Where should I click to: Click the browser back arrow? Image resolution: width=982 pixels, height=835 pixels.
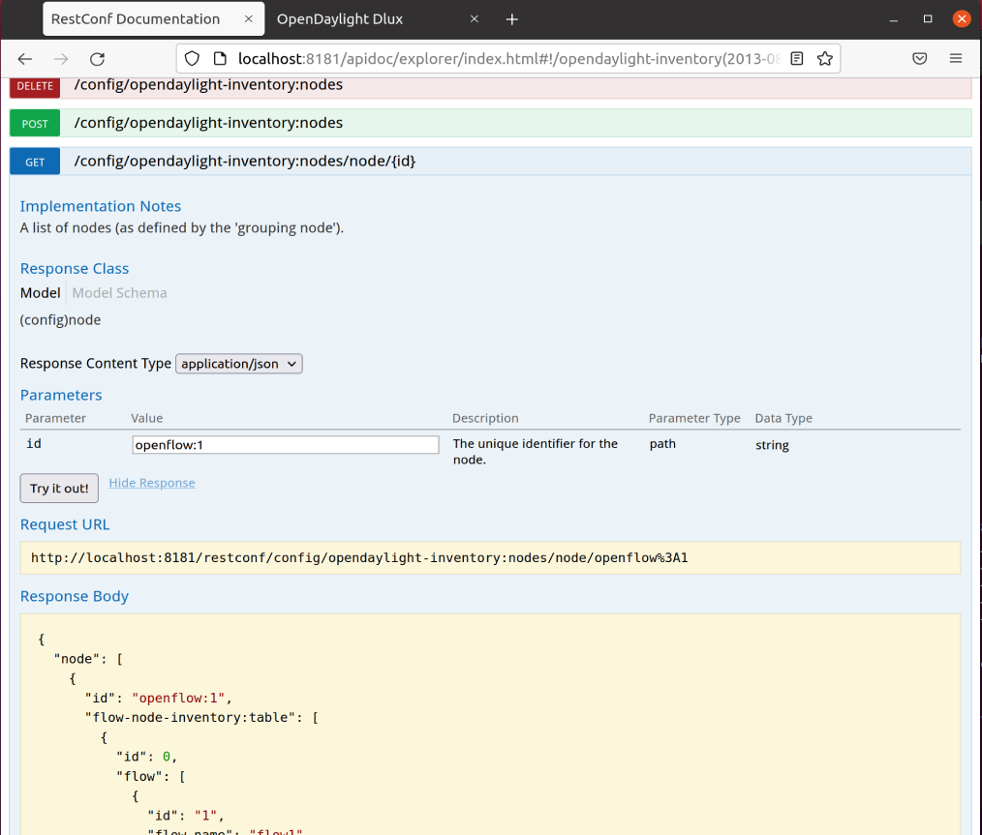tap(25, 59)
